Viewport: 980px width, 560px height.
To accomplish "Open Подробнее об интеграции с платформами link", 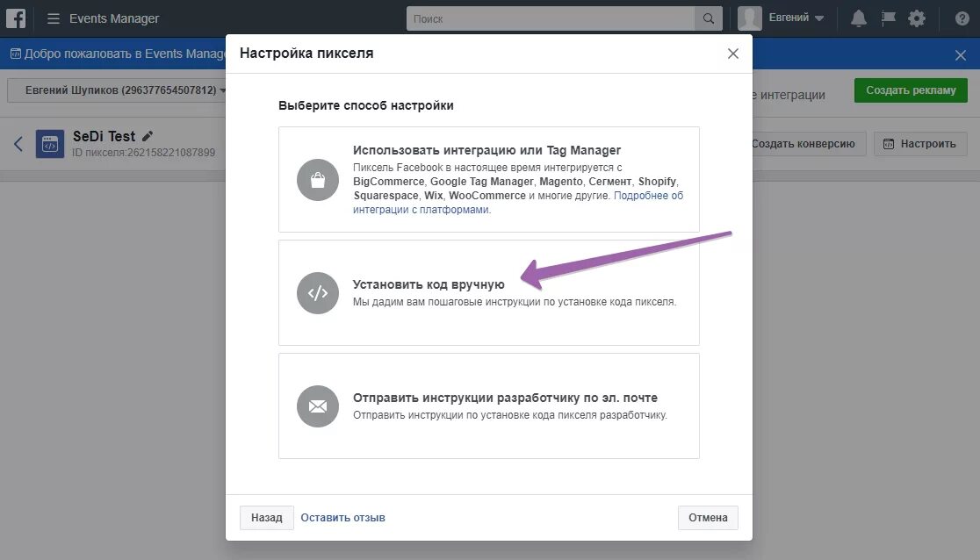I will coord(518,203).
